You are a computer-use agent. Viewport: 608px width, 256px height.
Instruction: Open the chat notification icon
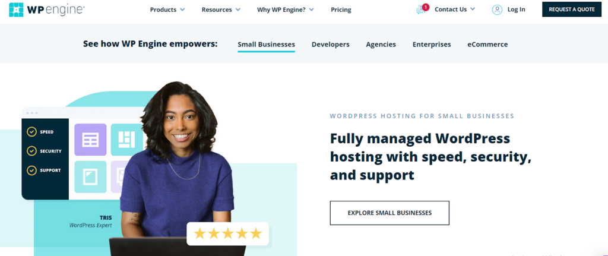click(422, 10)
